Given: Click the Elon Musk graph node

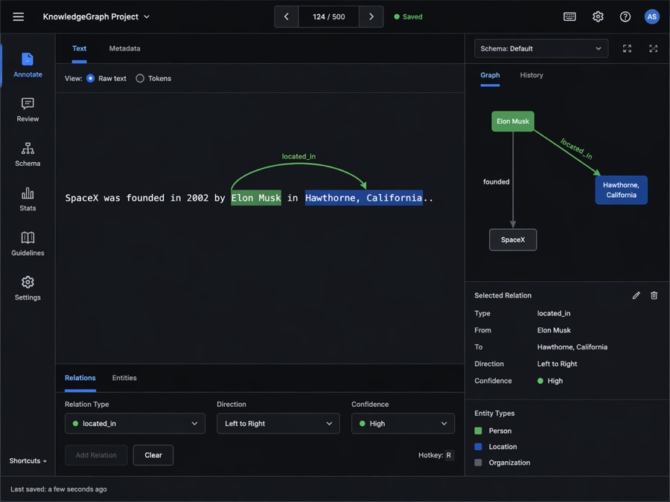Looking at the screenshot, I should 512,121.
